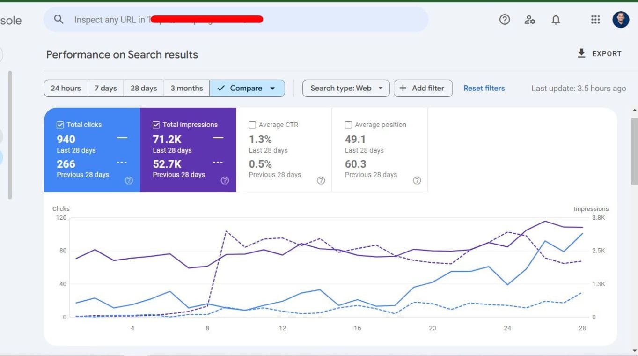The height and width of the screenshot is (356, 638).
Task: Open the Google apps grid
Action: click(x=595, y=19)
